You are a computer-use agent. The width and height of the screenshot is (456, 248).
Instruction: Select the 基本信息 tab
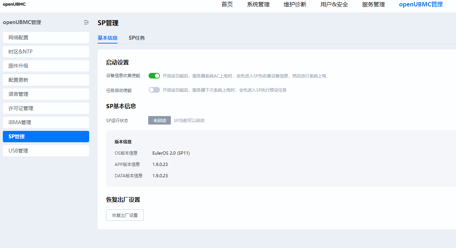[108, 38]
